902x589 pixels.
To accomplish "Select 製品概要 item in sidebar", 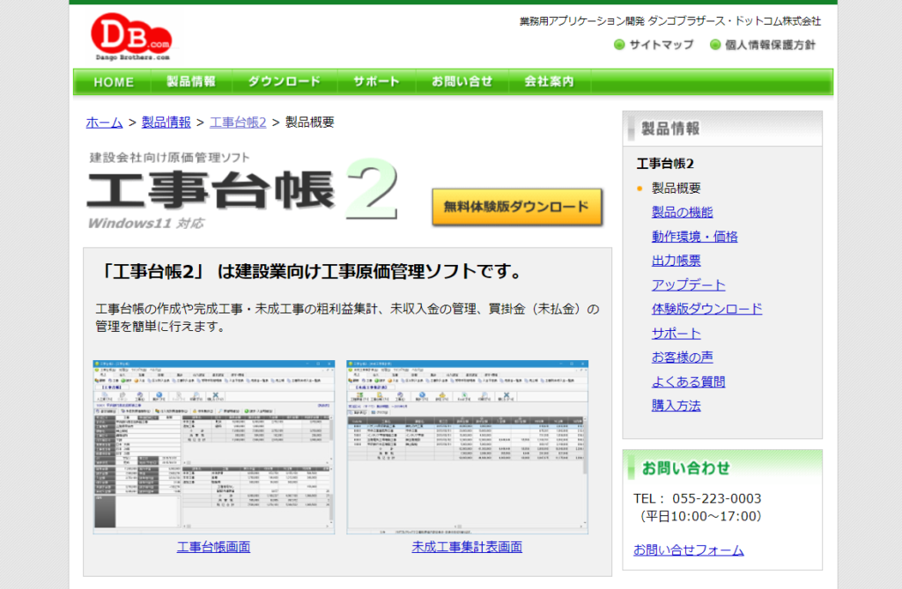I will click(676, 188).
